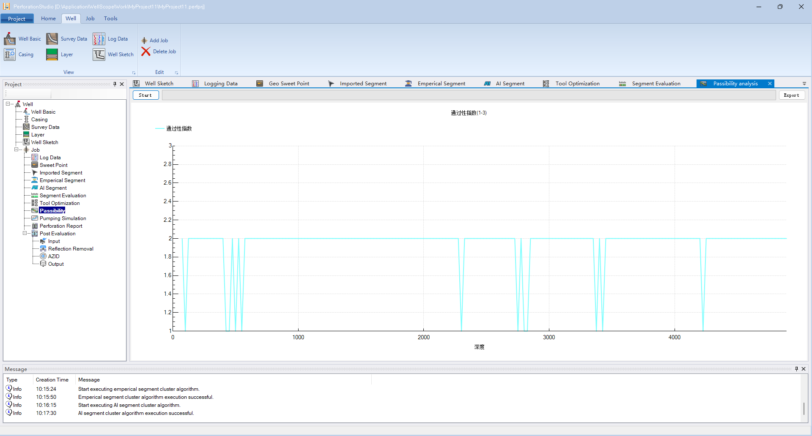Click the red Delete Job icon

coord(146,52)
